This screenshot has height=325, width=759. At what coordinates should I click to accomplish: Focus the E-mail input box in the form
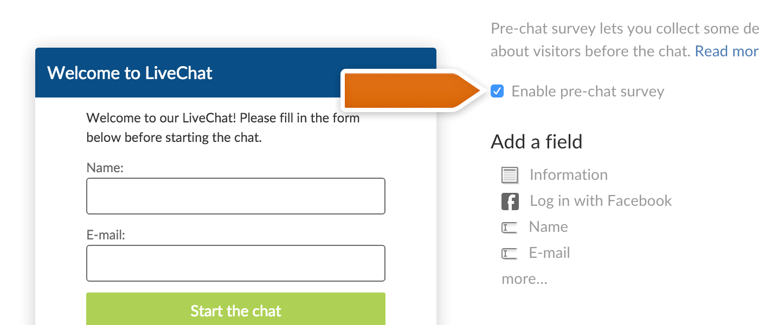pos(236,263)
